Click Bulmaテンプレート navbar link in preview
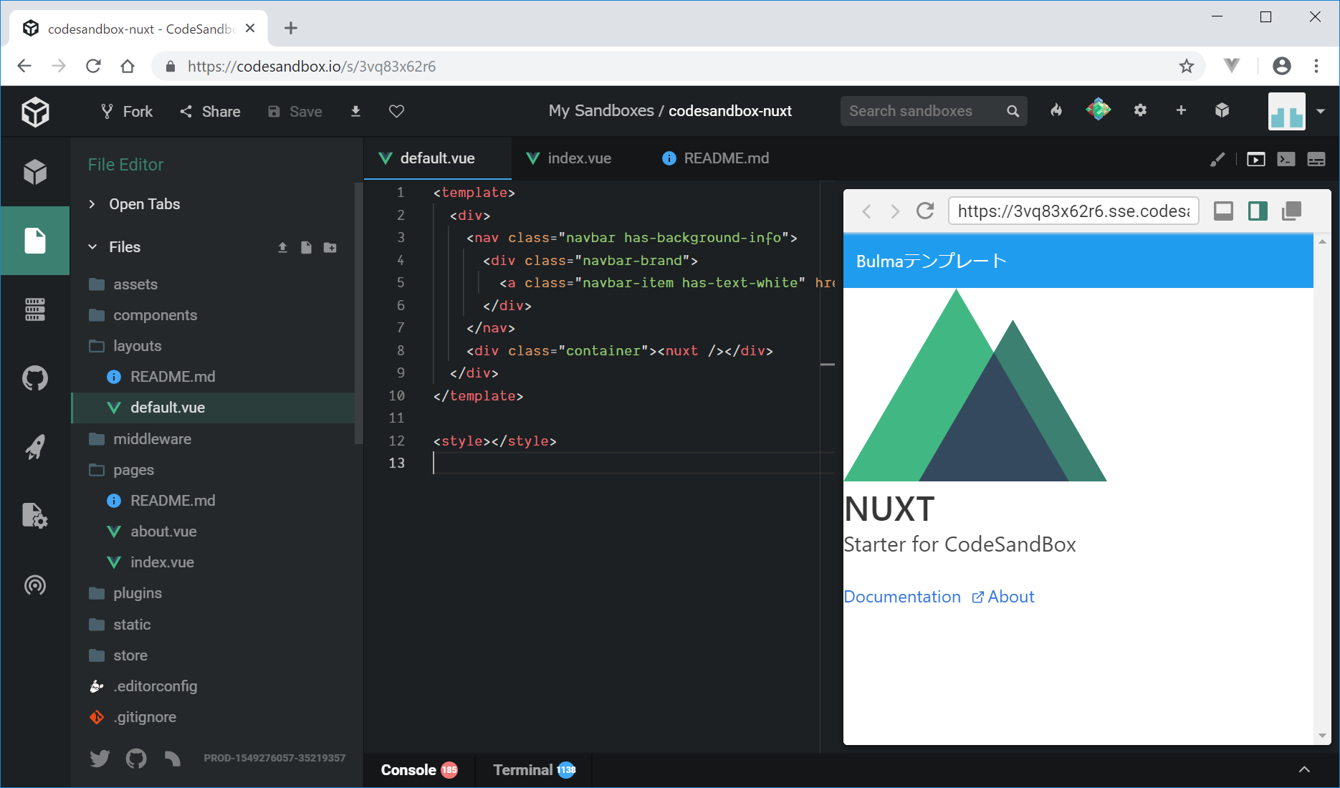The width and height of the screenshot is (1340, 788). (x=932, y=261)
